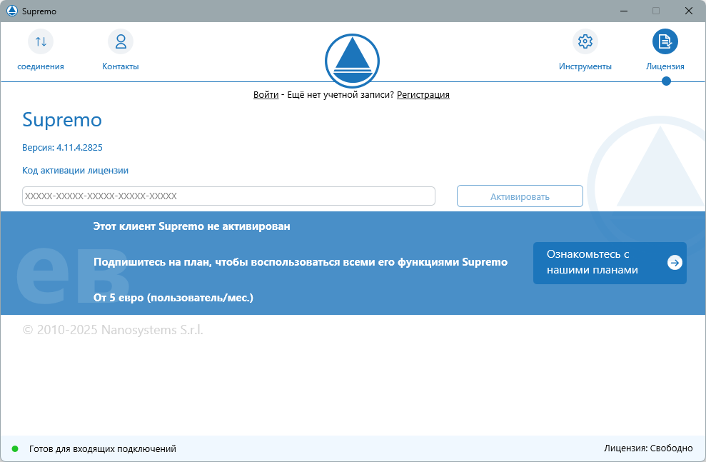Switch to the Контакты tab label
The height and width of the screenshot is (462, 706).
point(120,66)
